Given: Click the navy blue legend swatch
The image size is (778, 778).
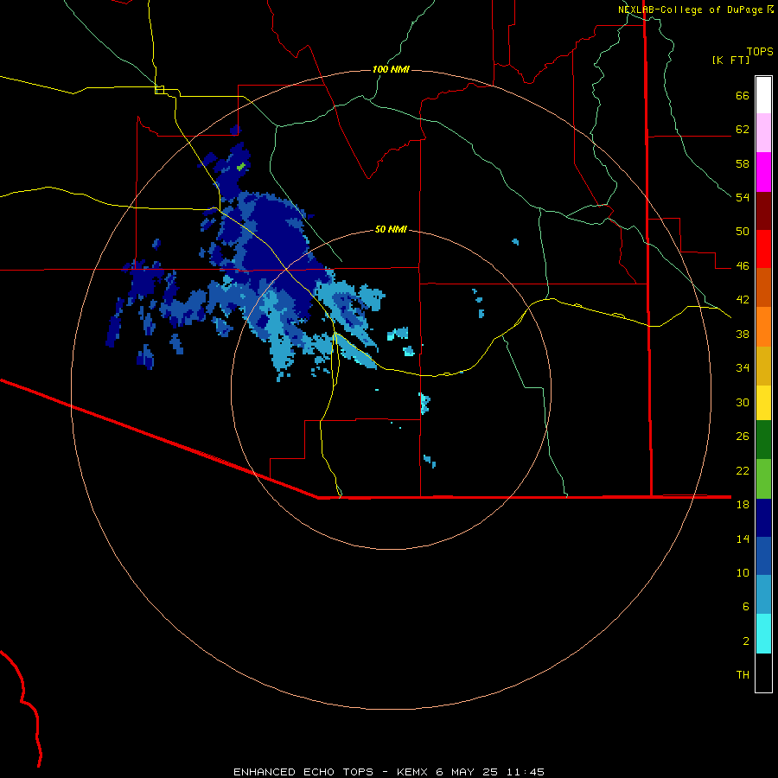Looking at the screenshot, I should tap(763, 518).
